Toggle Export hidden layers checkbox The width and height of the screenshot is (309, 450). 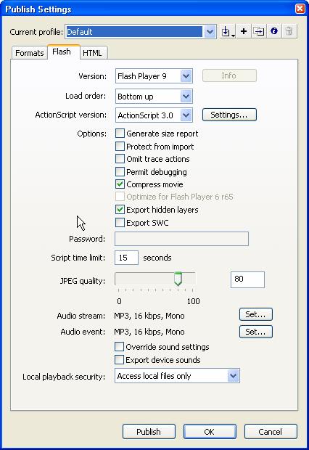[120, 210]
